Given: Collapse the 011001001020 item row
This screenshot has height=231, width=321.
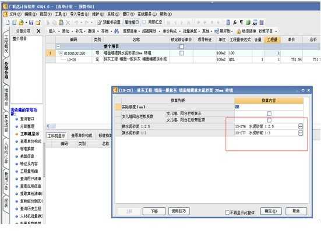Looking at the screenshot, I should pyautogui.click(x=61, y=53).
